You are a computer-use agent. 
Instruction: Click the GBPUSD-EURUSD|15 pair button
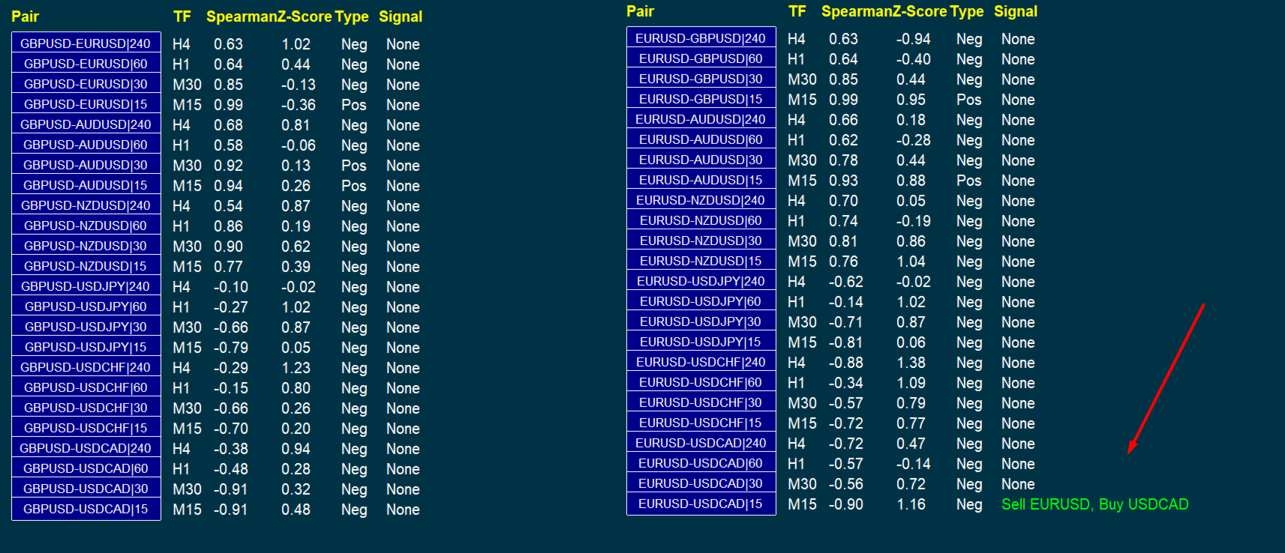point(86,104)
